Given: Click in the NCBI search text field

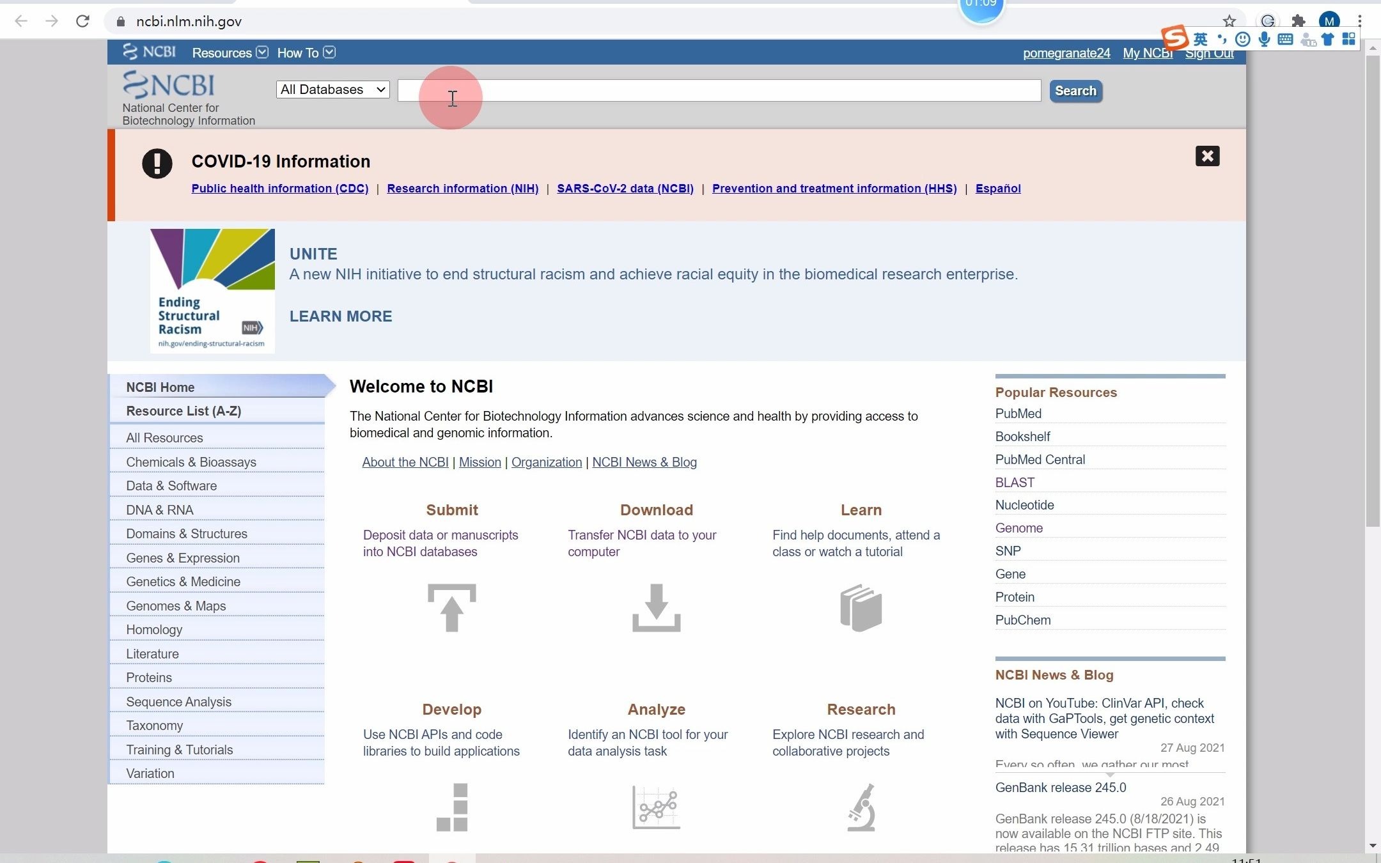Looking at the screenshot, I should (x=719, y=91).
